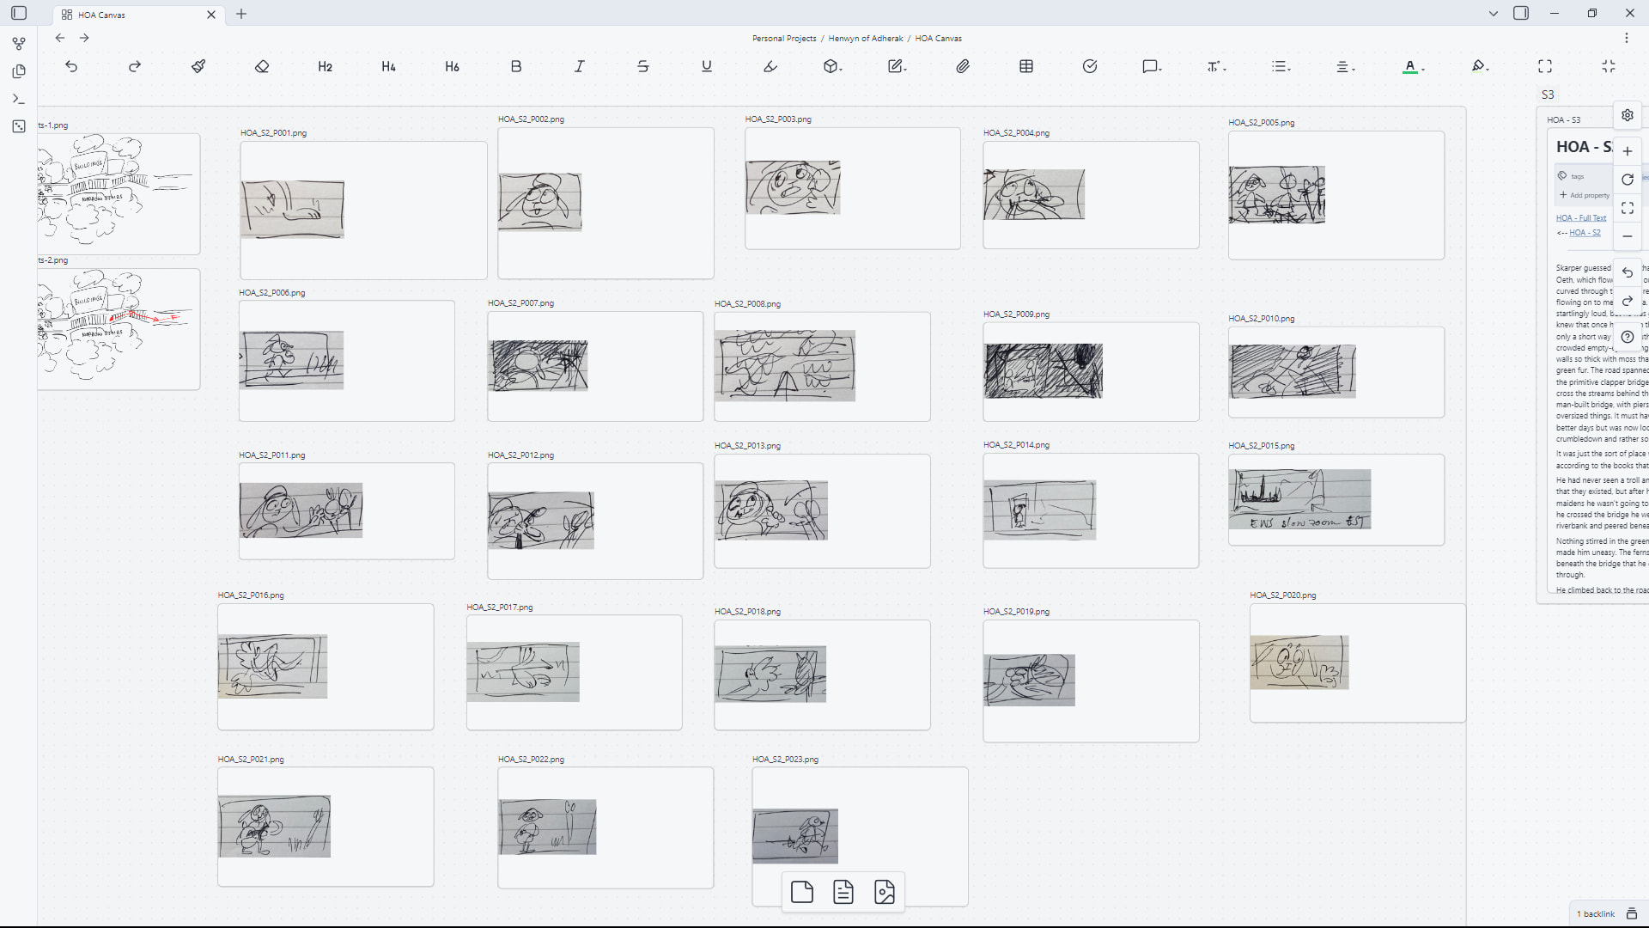Select the eraser clear-formatting tool

click(x=262, y=66)
